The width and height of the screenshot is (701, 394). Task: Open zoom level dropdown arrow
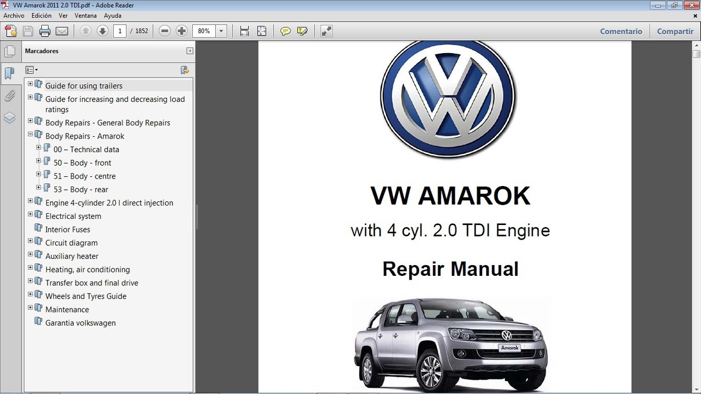[222, 31]
